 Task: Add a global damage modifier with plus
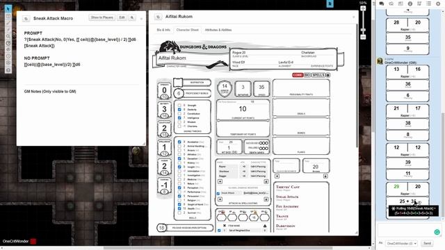click(x=220, y=199)
